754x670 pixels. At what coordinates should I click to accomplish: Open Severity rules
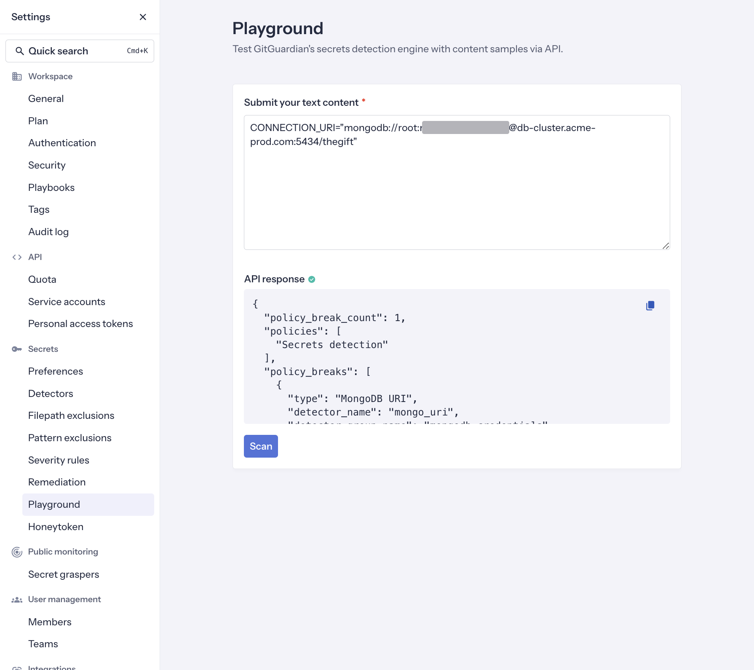point(59,460)
